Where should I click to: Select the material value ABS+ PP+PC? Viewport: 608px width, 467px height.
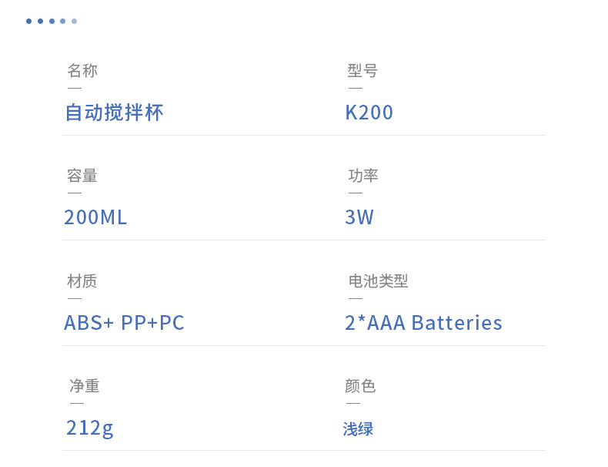click(x=124, y=323)
